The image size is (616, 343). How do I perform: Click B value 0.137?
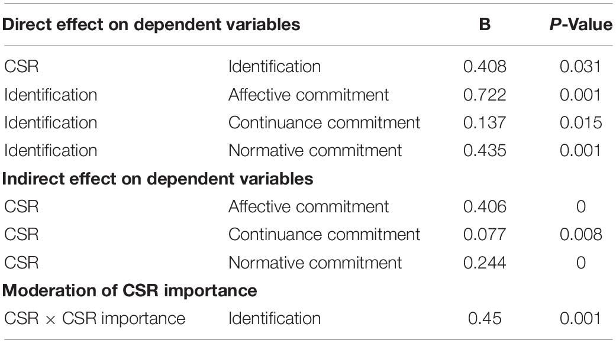tap(485, 122)
